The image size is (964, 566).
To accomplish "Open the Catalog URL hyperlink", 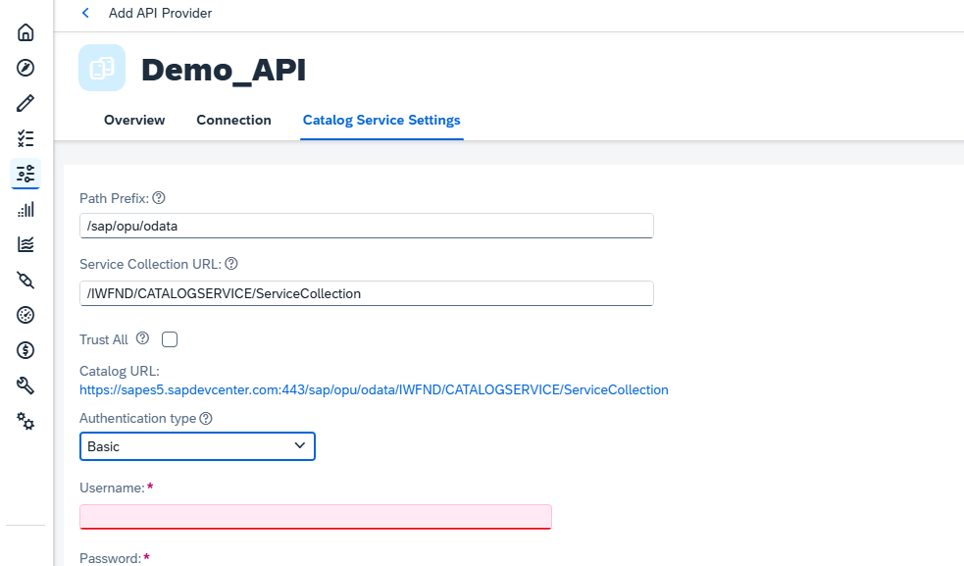I will click(x=374, y=390).
